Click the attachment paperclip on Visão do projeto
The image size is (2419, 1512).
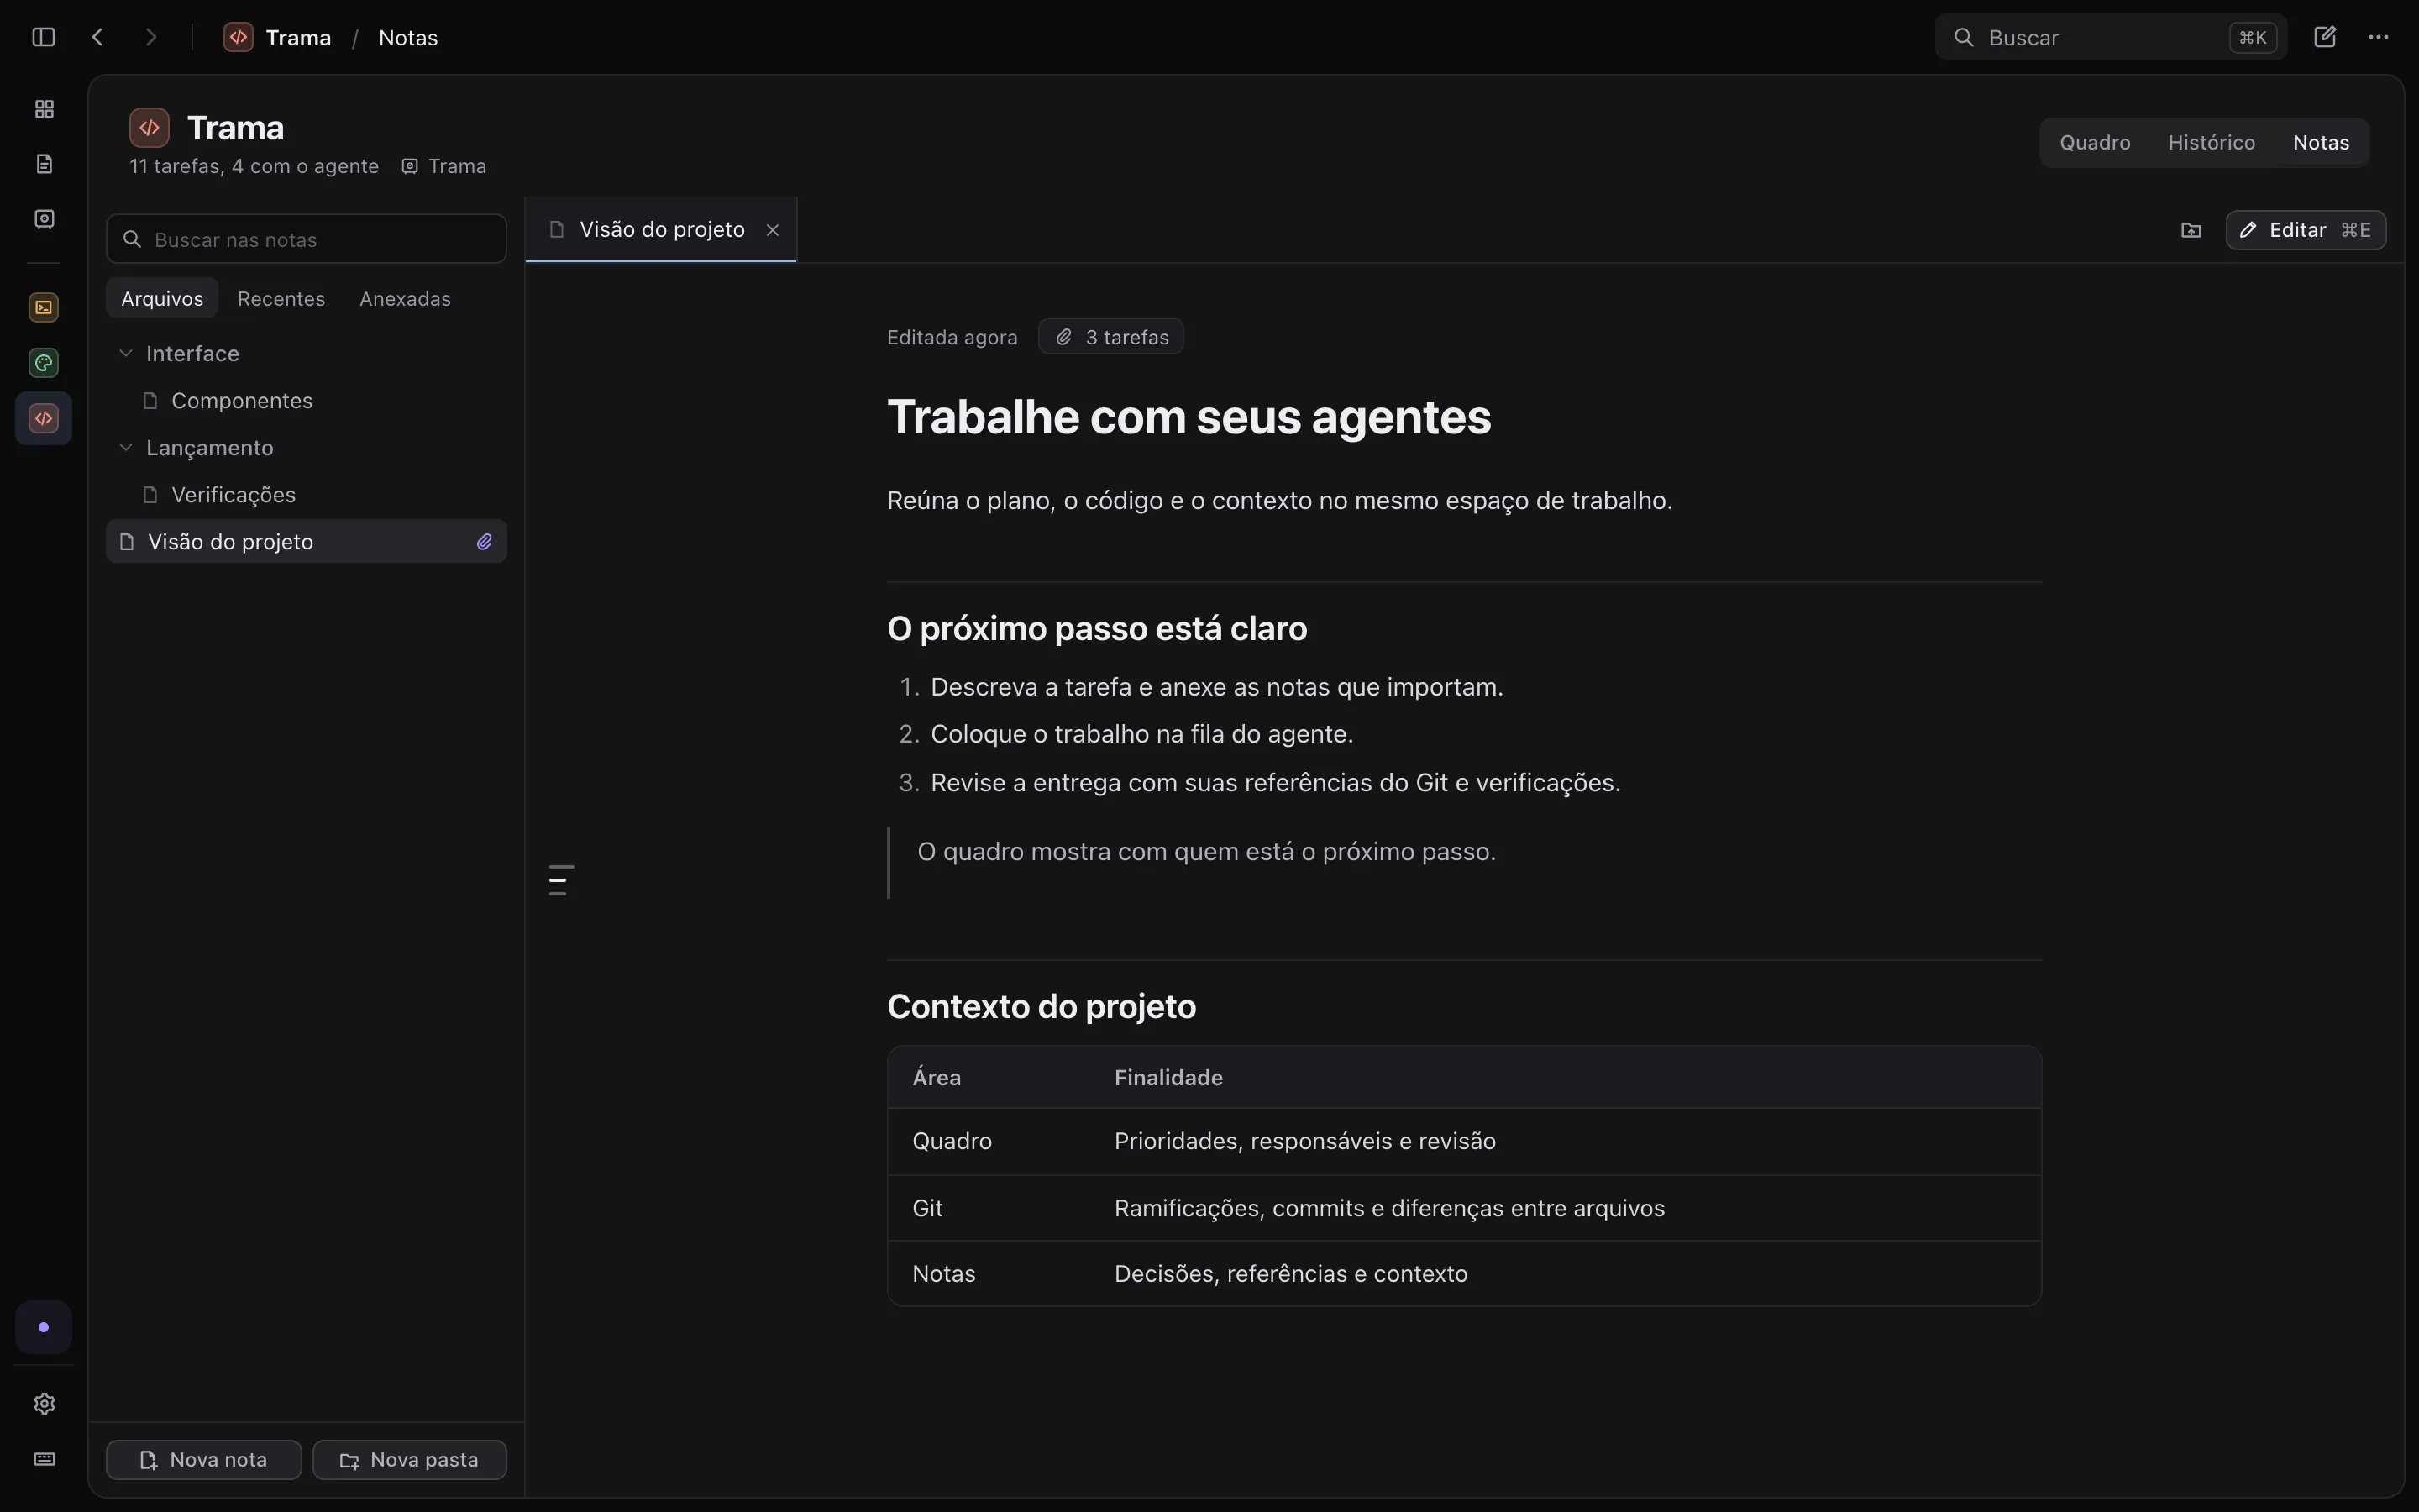[x=485, y=541]
